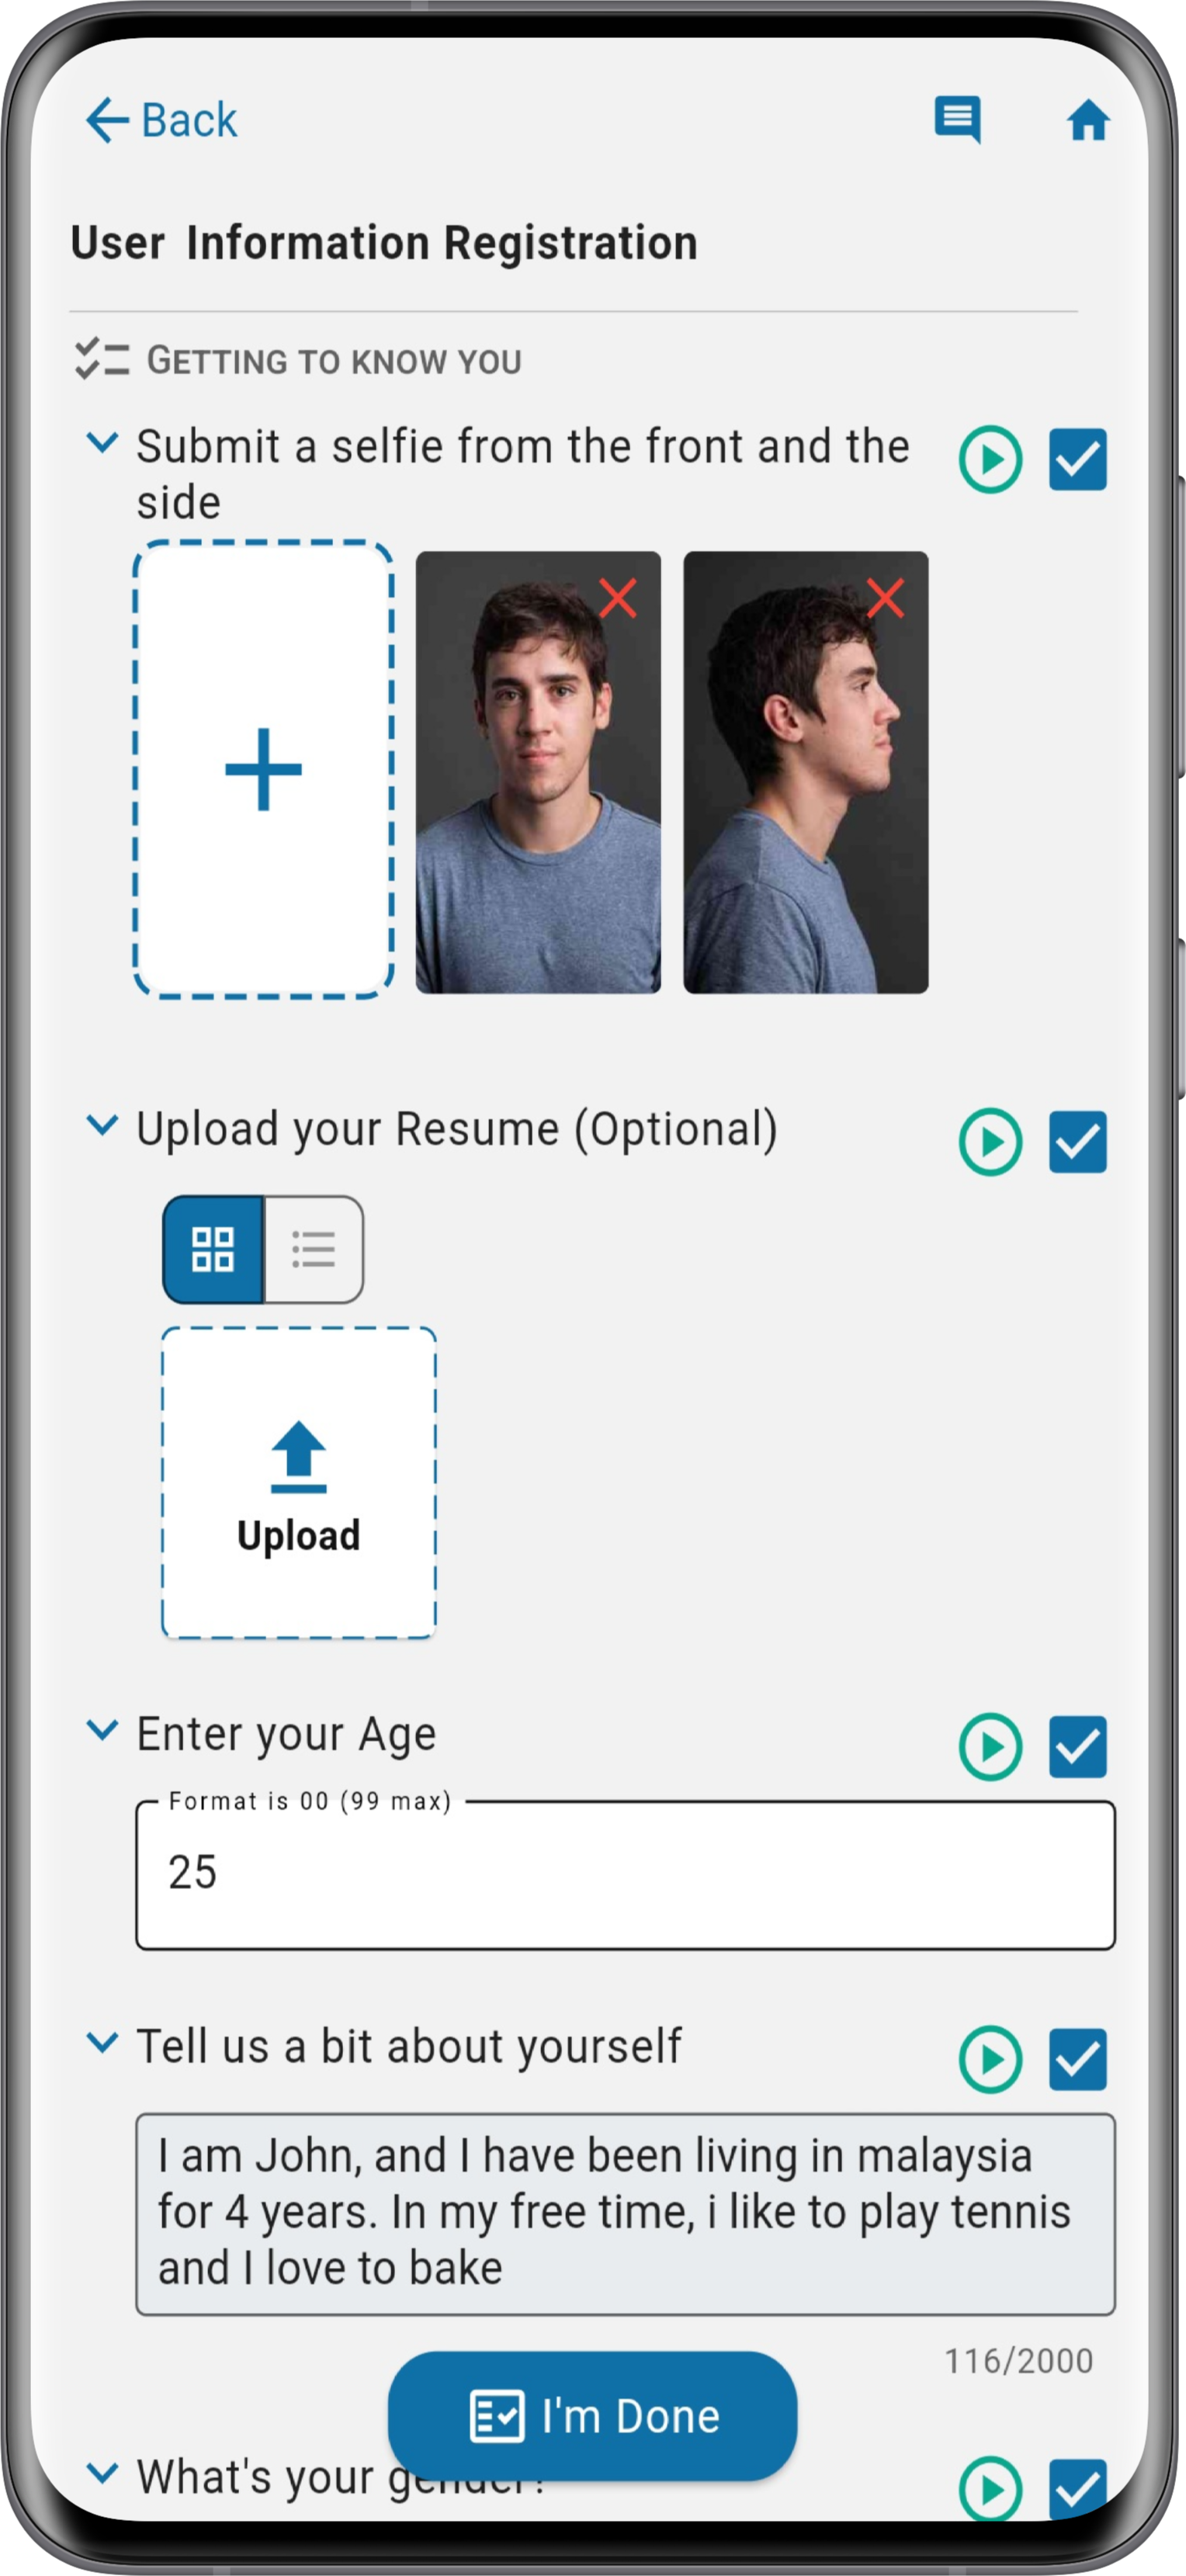Add a new selfie photo with plus box

point(263,769)
